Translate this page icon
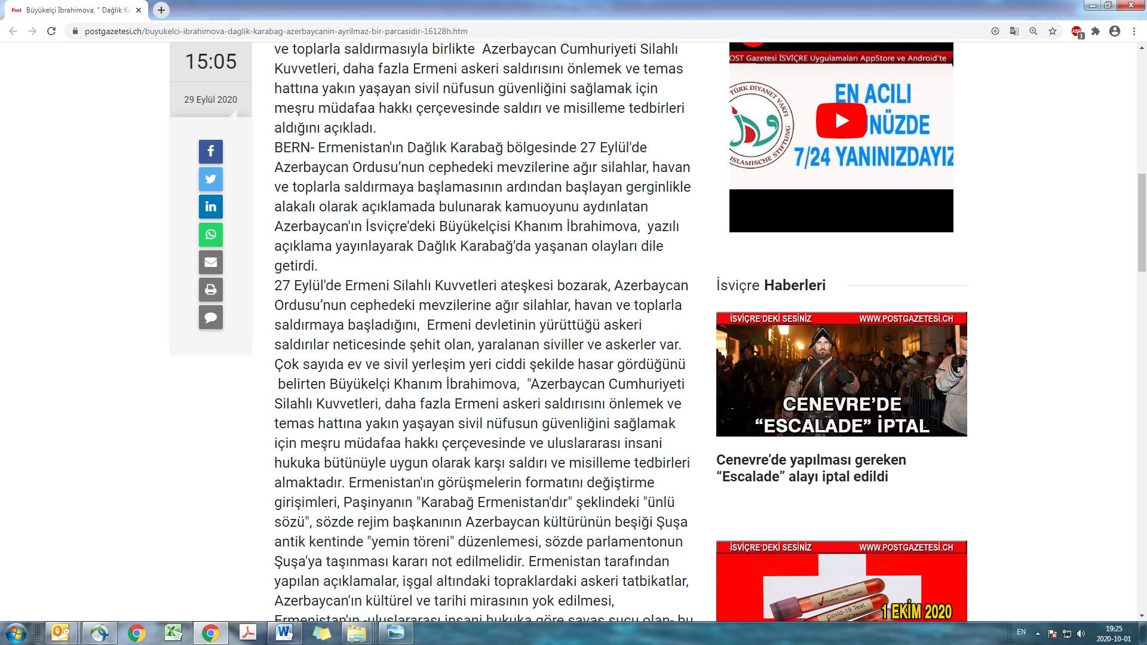Viewport: 1147px width, 645px height. tap(1014, 31)
